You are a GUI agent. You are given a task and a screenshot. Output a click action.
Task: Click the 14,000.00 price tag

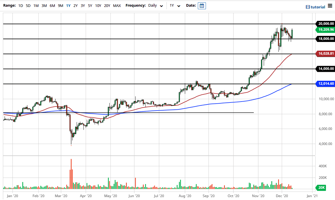pos(325,69)
